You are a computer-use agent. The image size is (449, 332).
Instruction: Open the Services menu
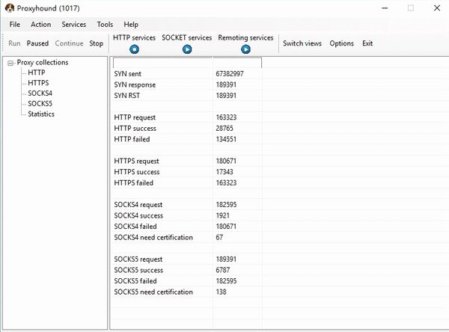coord(74,25)
